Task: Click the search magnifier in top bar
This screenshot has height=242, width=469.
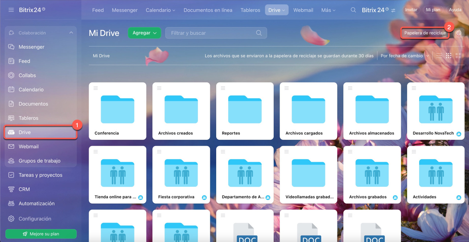Action: pyautogui.click(x=353, y=10)
